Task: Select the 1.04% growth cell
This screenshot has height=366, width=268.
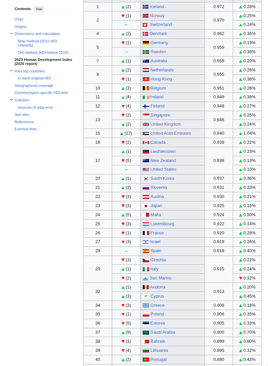Action: tap(247, 134)
